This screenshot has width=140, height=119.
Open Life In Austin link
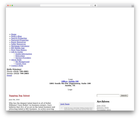pyautogui.click(x=17, y=52)
